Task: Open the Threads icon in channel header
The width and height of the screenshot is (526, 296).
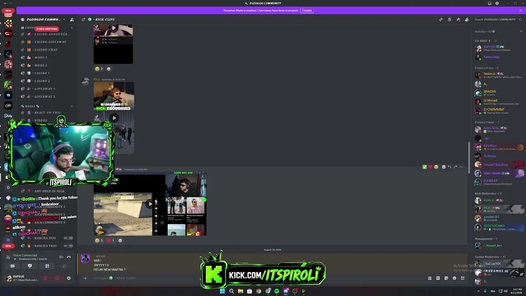Action: (441, 19)
